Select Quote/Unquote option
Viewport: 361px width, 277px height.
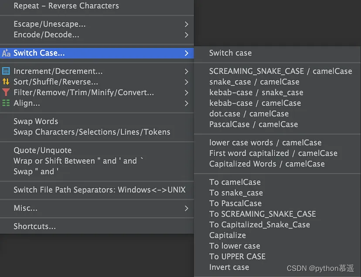coord(42,150)
